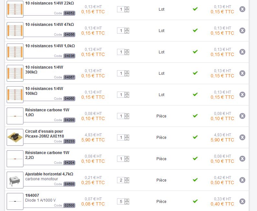257x211 pixels.
Task: Decrease quantity of Ajustable horizontal 4,7kΩ
Action: pos(127,182)
